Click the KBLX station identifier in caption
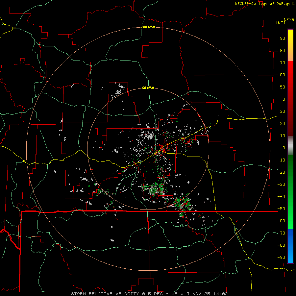The image size is (296, 296). click(x=178, y=294)
